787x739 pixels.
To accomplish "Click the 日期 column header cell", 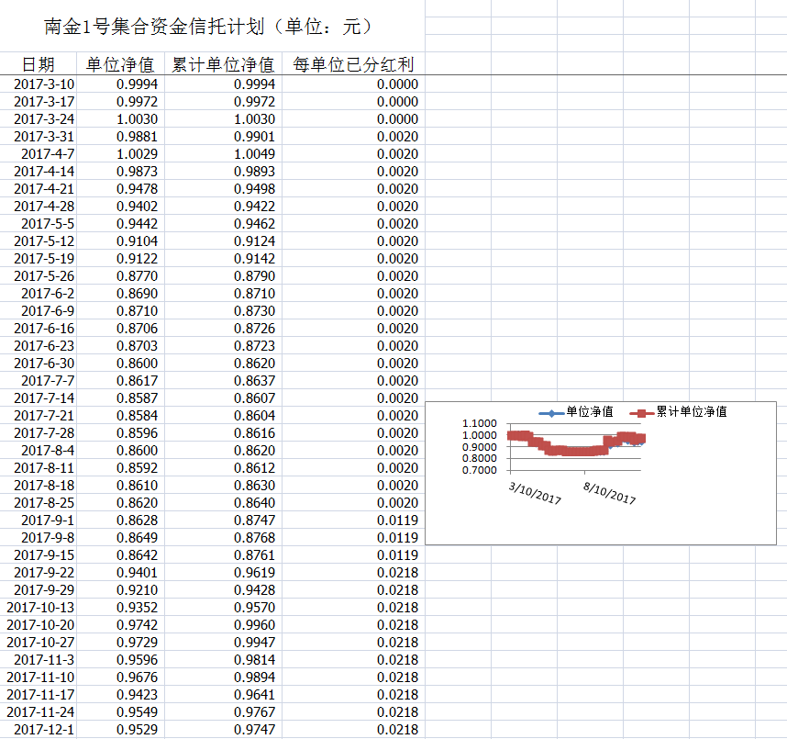I will click(39, 64).
